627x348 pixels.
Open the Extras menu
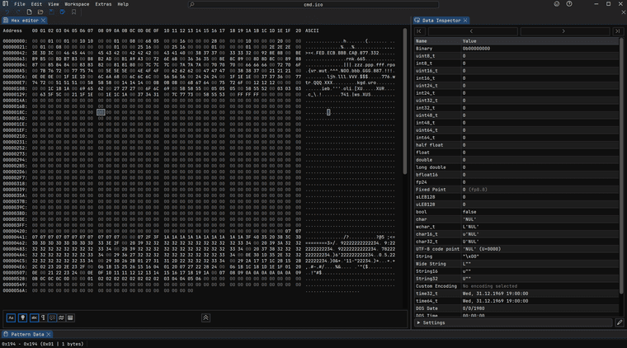(103, 4)
